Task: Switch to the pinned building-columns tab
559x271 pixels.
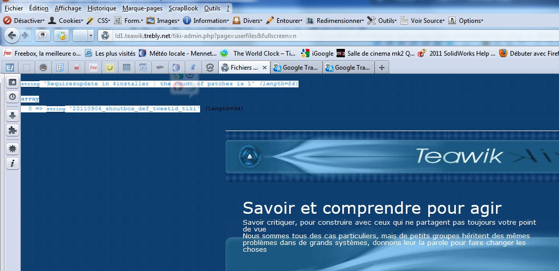Action: 127,67
